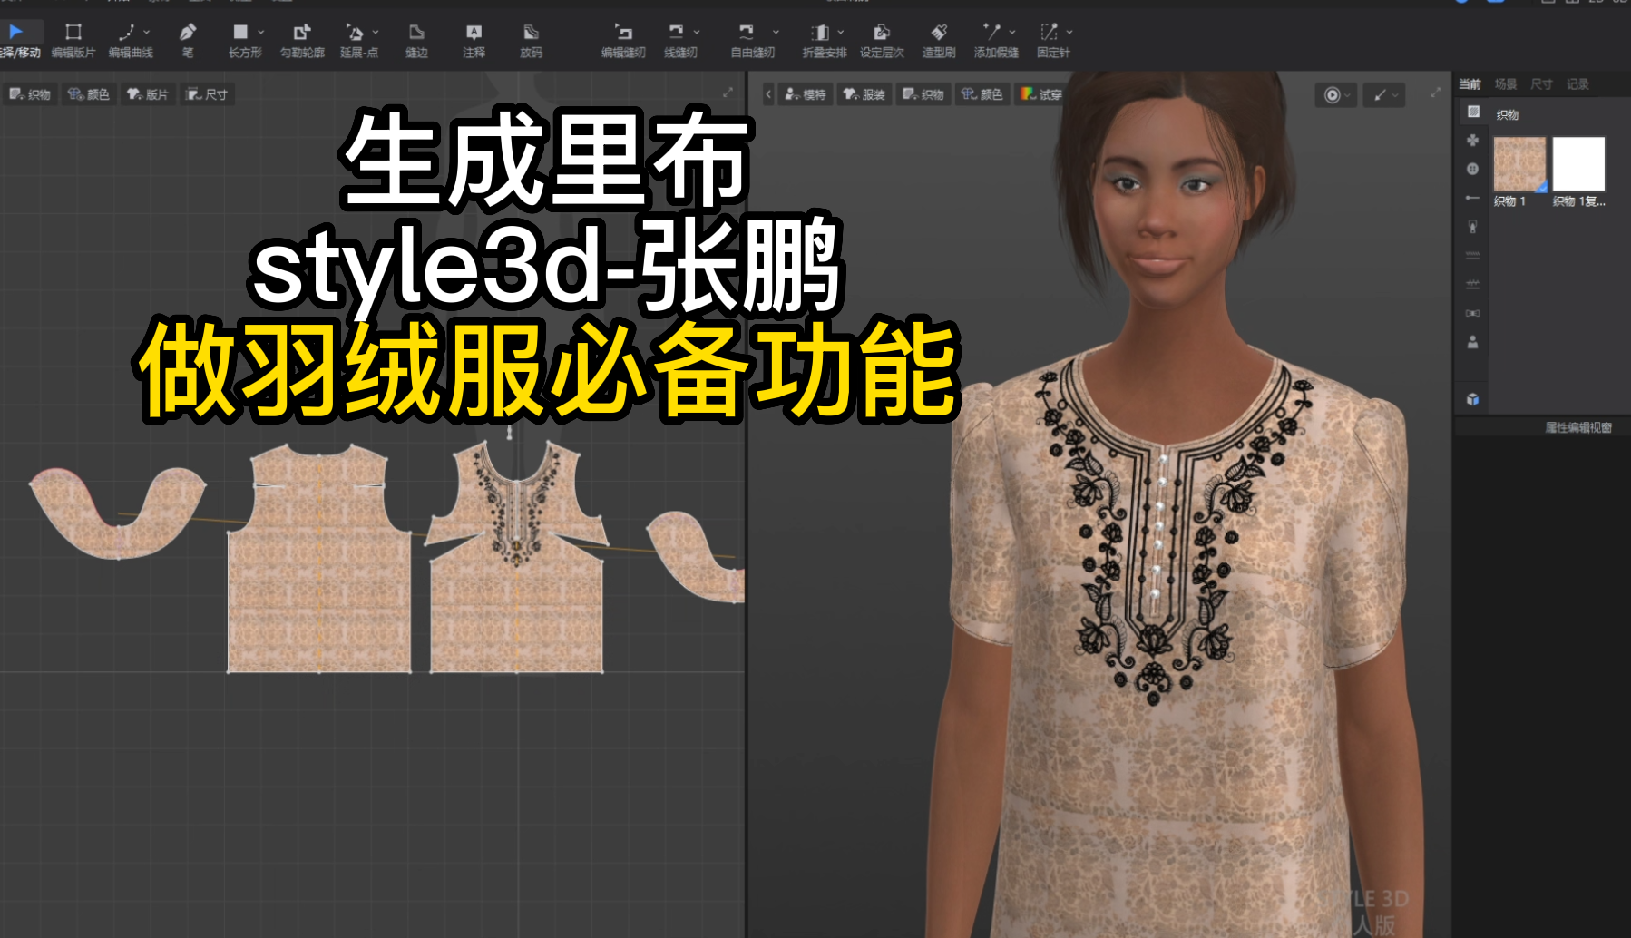Image resolution: width=1631 pixels, height=938 pixels.
Task: Open 线缝纫 tool dropdown arrow
Action: (696, 32)
